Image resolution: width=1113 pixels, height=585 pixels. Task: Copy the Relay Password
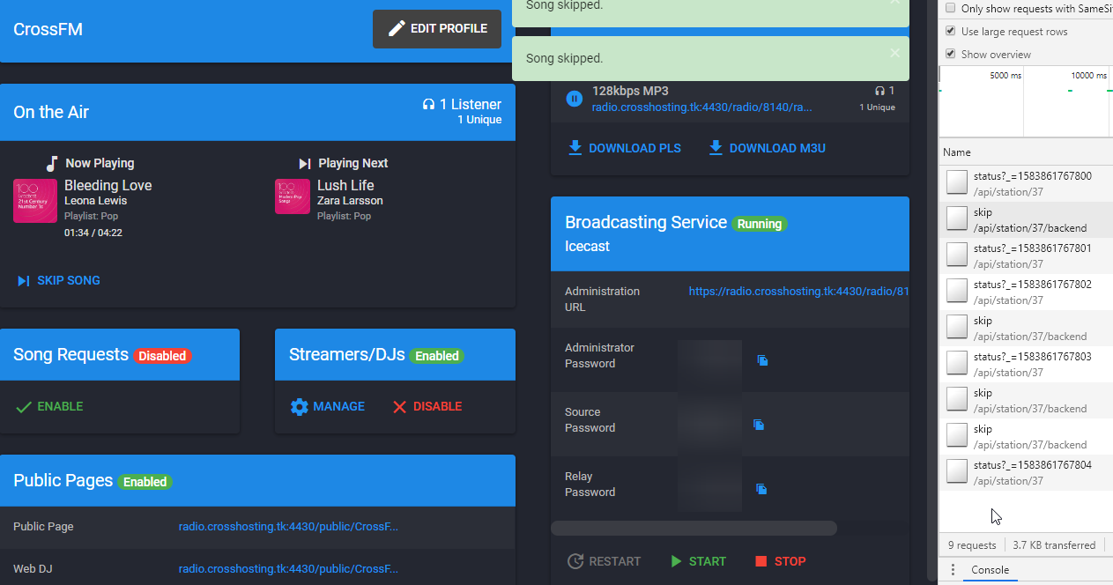click(761, 489)
